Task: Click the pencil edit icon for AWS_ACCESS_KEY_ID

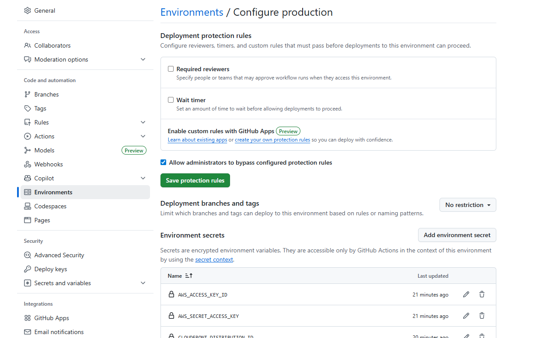Action: pos(466,294)
